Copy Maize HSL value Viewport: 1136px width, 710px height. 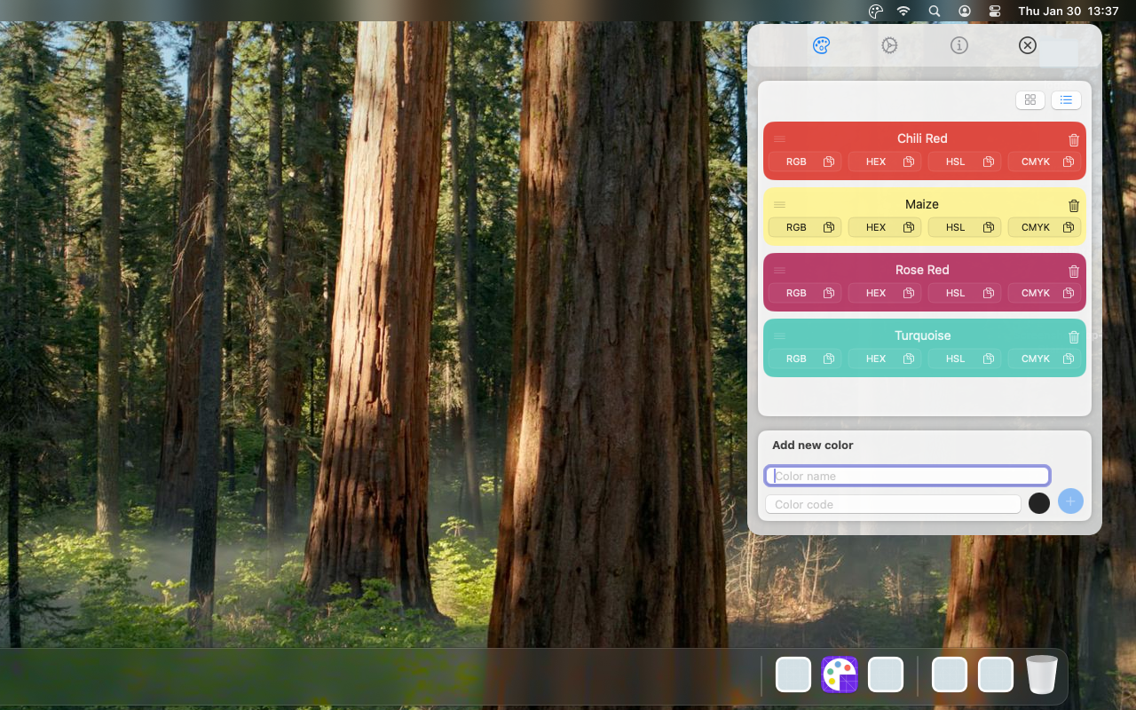pyautogui.click(x=965, y=227)
